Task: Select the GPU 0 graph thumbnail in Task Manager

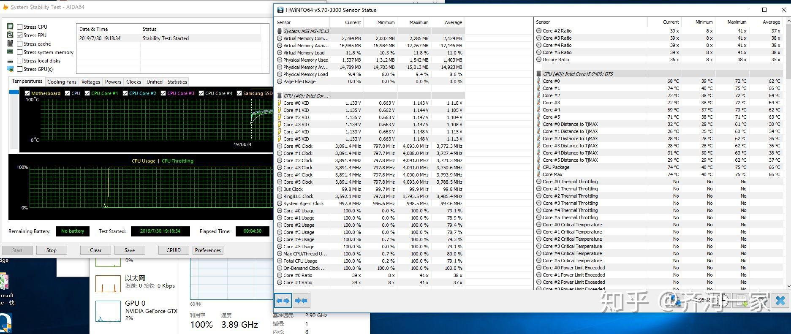Action: [108, 311]
